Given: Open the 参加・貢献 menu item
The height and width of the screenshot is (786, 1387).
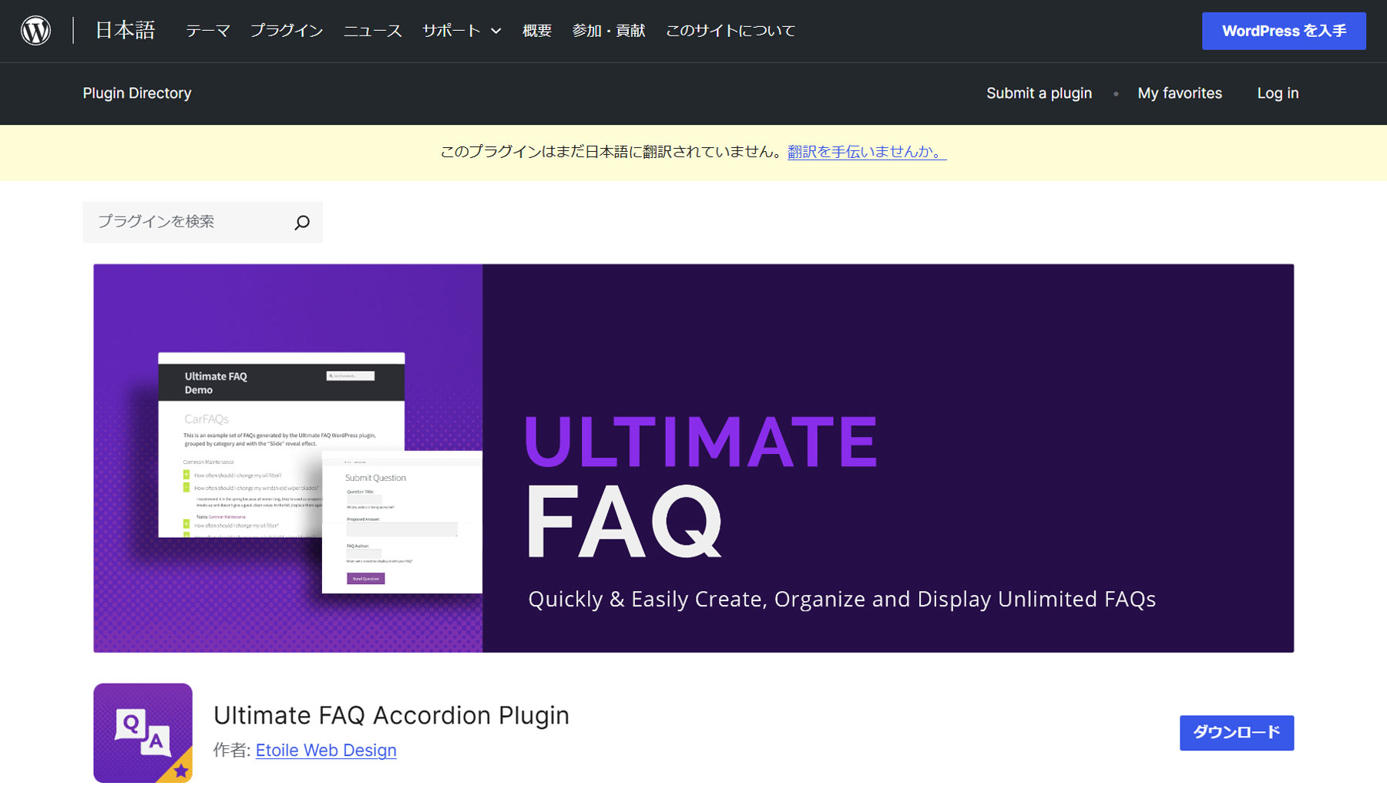Looking at the screenshot, I should [609, 31].
